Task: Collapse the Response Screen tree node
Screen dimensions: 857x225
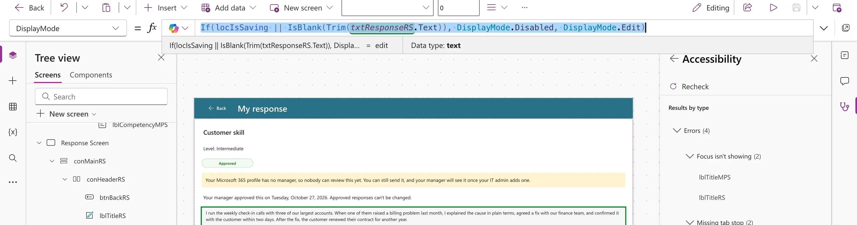Action: click(39, 143)
